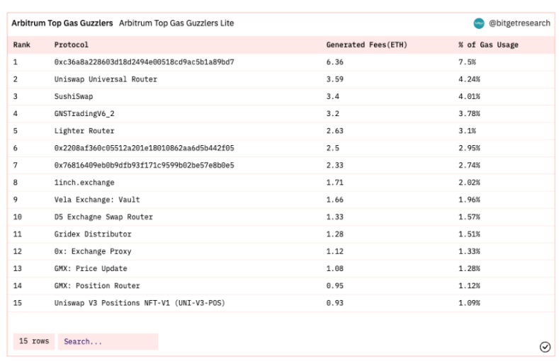Select Gridex Distributor protocol cell
Image resolution: width=559 pixels, height=361 pixels.
click(x=93, y=234)
